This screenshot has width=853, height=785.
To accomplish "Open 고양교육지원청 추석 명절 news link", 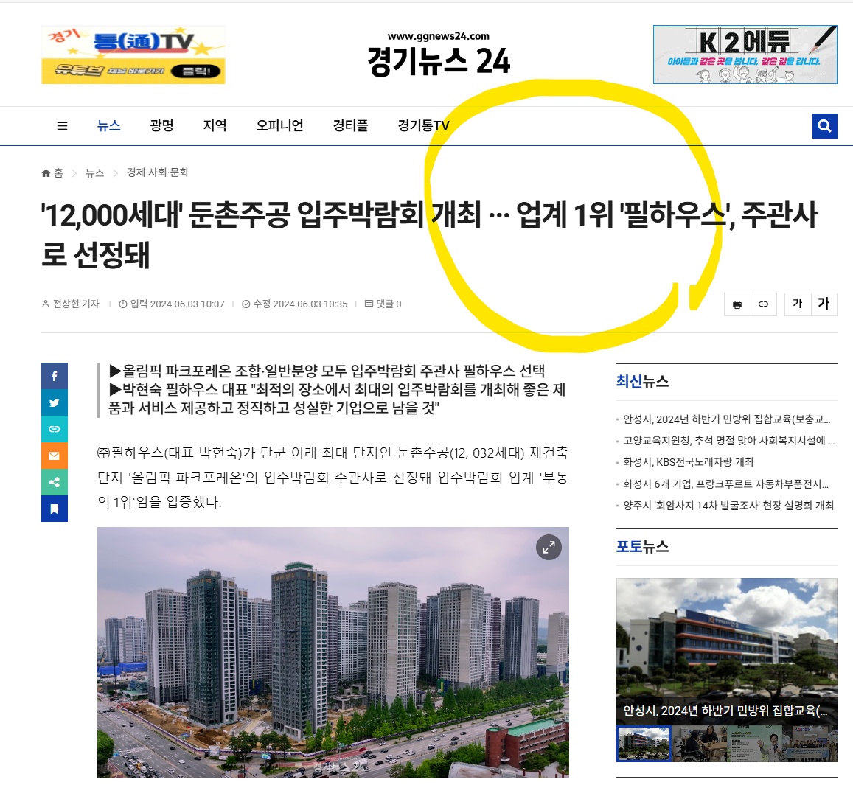I will [728, 441].
